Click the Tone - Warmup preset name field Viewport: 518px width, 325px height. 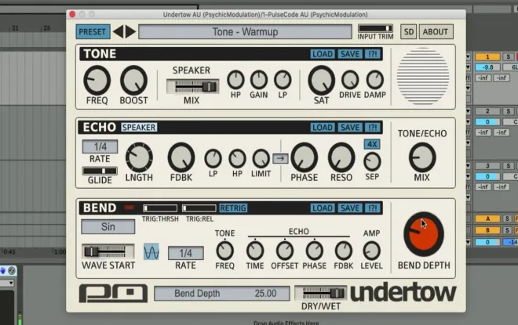[x=245, y=31]
